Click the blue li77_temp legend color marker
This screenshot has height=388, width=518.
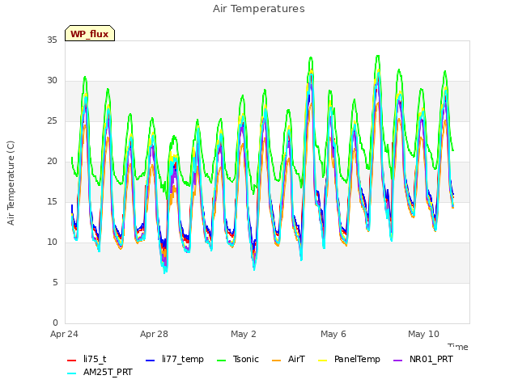click(151, 361)
